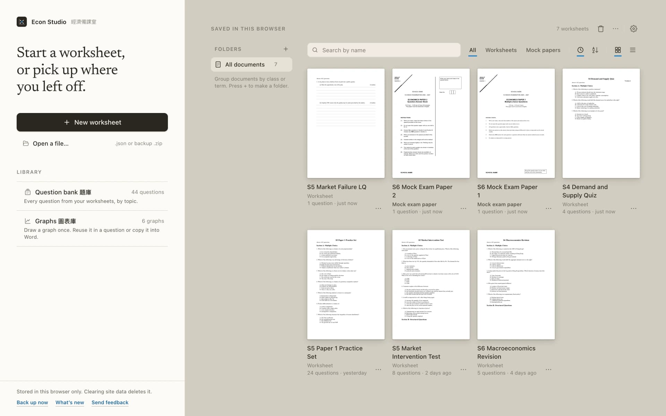Image resolution: width=666 pixels, height=416 pixels.
Task: Open options for S5 Market Failure LQ
Action: pyautogui.click(x=378, y=208)
